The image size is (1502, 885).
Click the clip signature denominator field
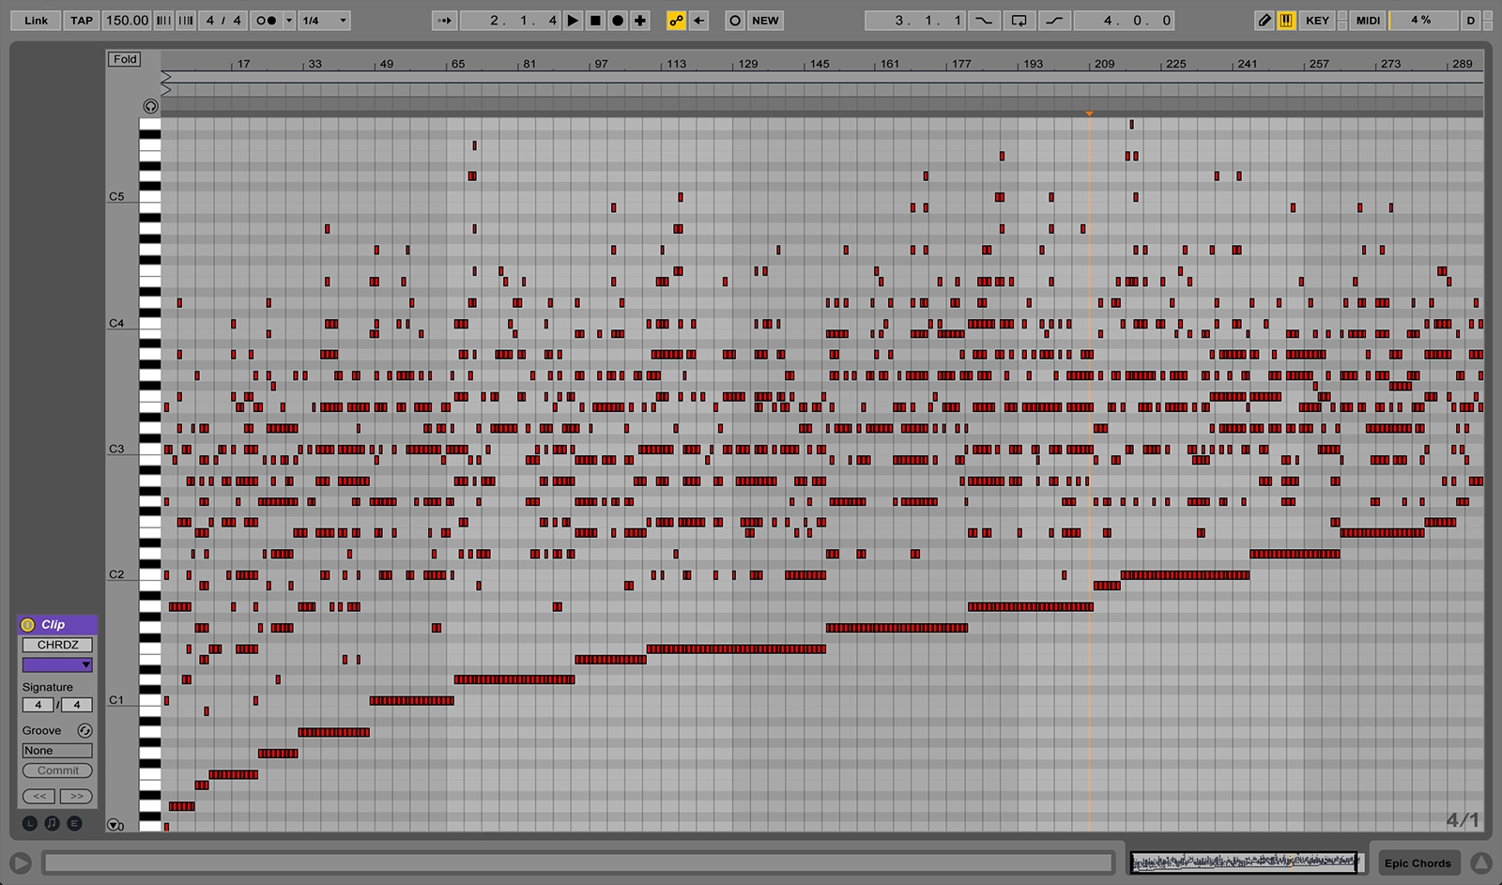pyautogui.click(x=77, y=705)
